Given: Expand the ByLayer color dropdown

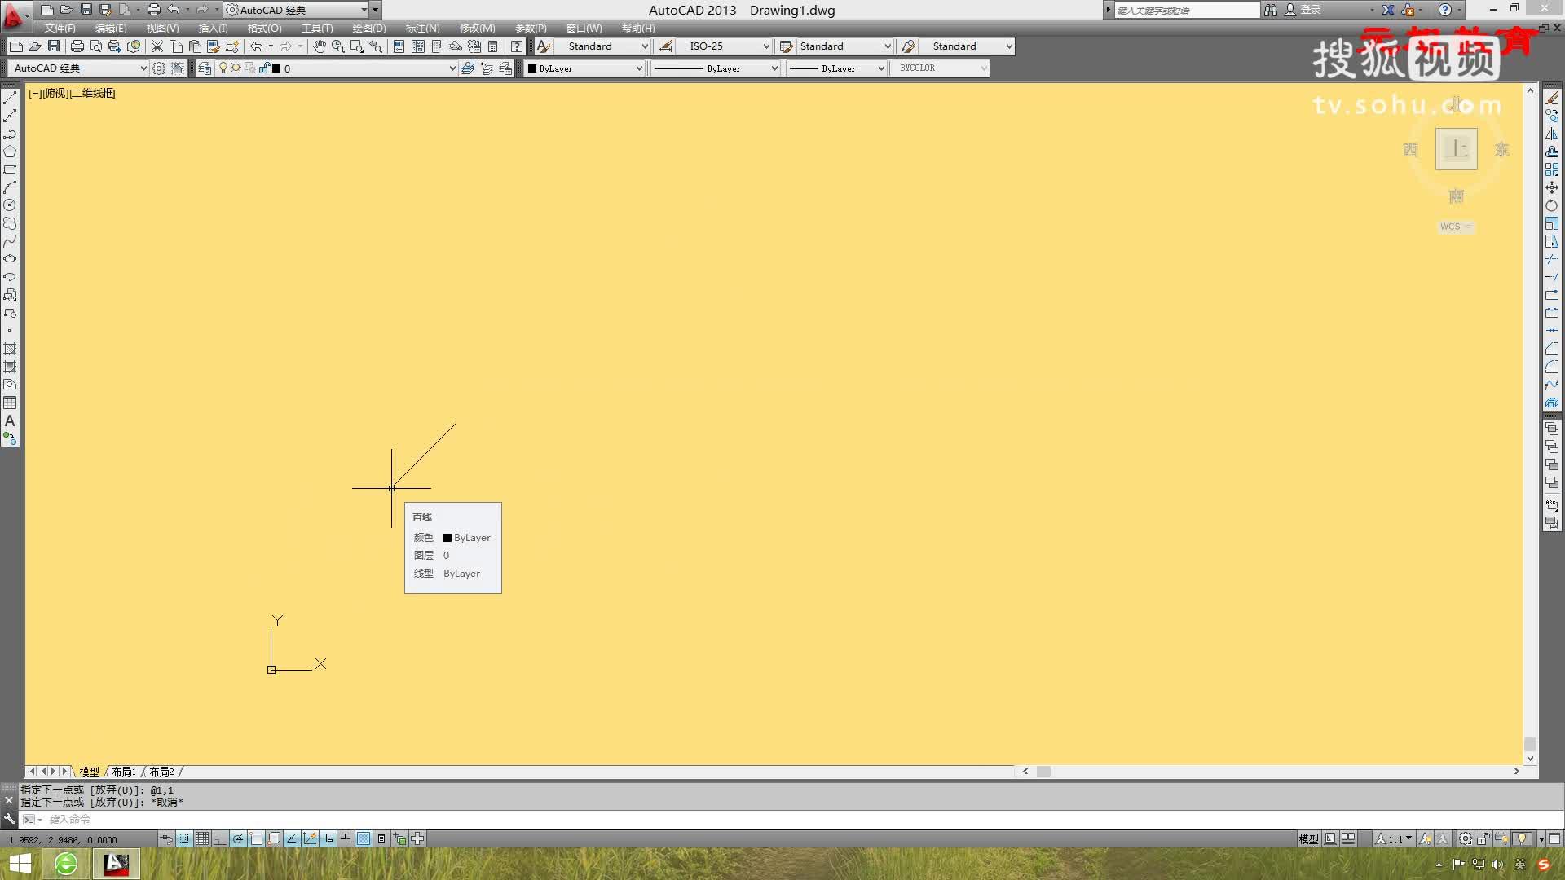Looking at the screenshot, I should pyautogui.click(x=638, y=68).
